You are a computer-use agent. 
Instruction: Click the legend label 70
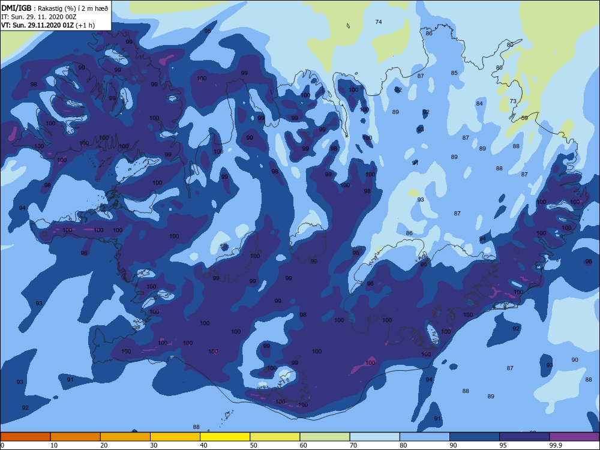pyautogui.click(x=353, y=445)
